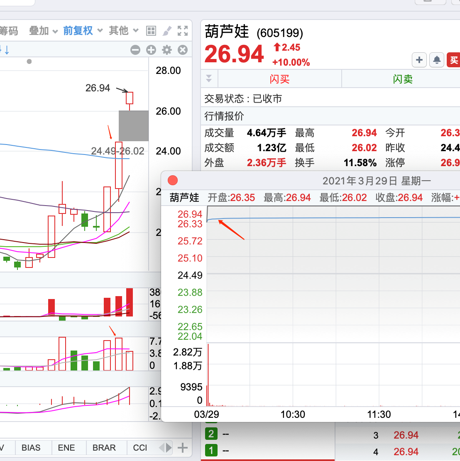Click trade row 4 price 26.94
This screenshot has width=460, height=461.
[x=406, y=451]
